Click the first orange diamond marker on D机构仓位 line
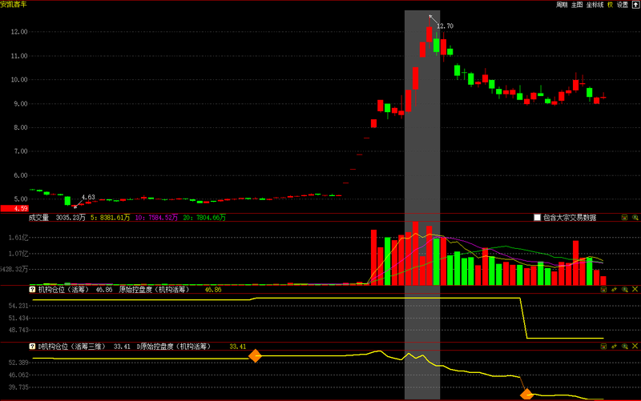This screenshot has width=641, height=401. click(x=255, y=355)
